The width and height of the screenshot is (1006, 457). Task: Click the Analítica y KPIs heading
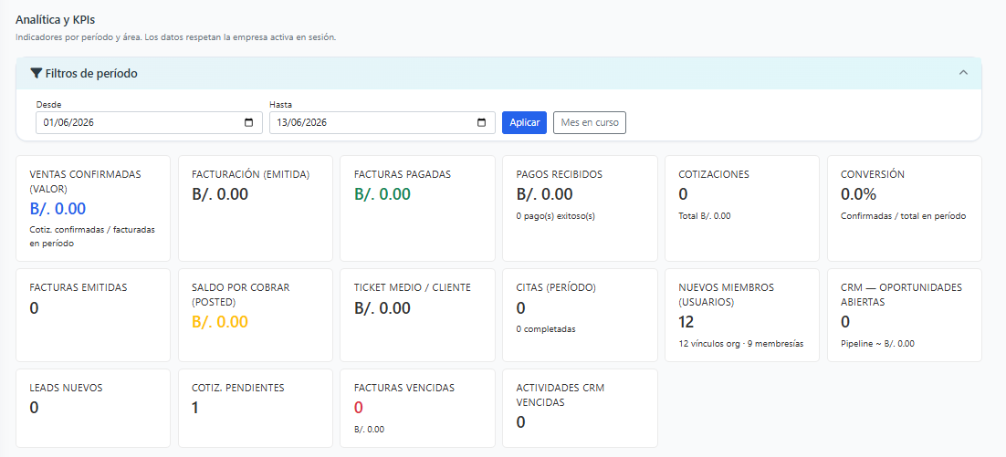coord(55,20)
